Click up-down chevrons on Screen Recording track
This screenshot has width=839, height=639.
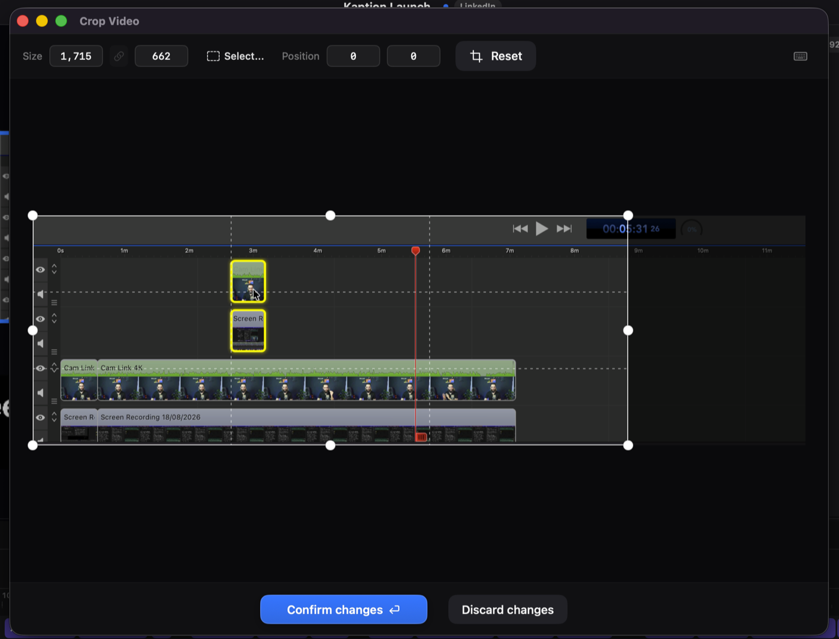pyautogui.click(x=54, y=416)
